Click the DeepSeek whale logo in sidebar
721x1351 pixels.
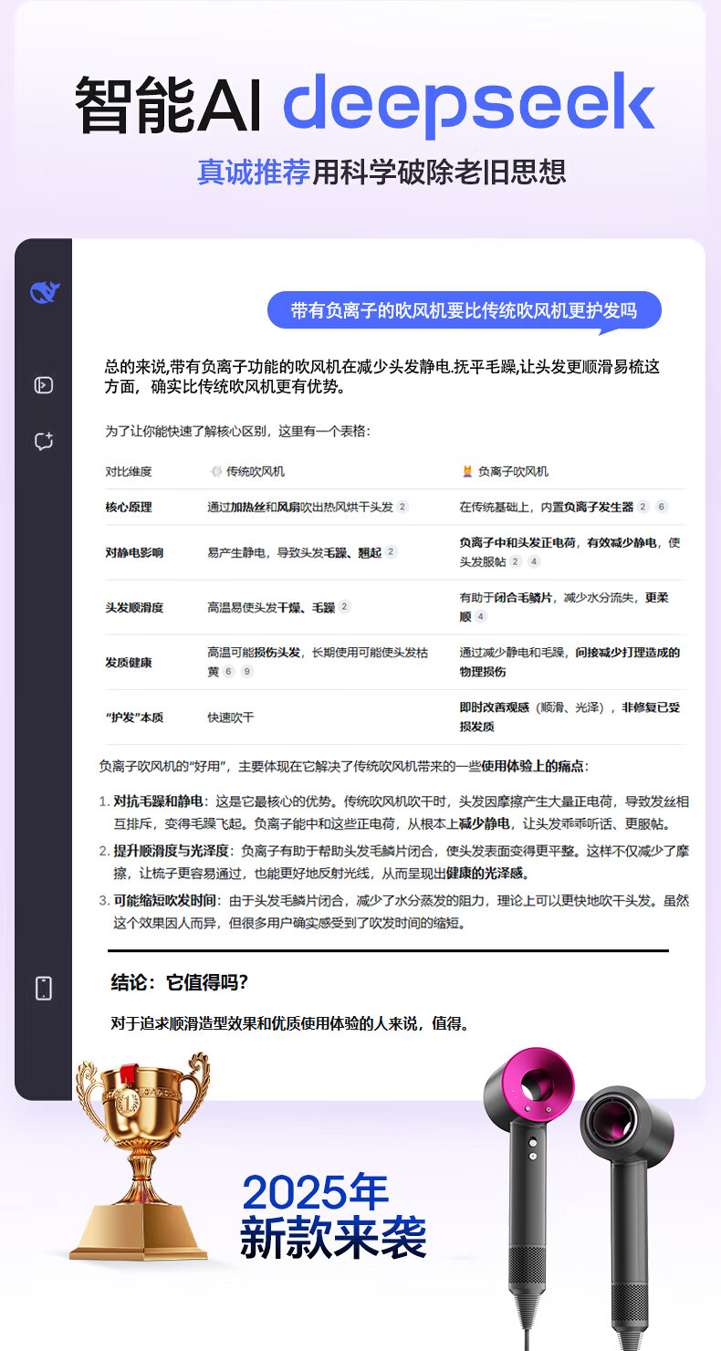tap(44, 292)
